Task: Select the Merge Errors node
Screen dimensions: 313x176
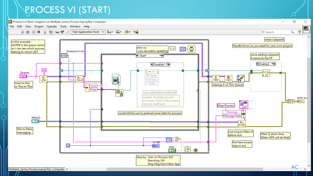Action: point(291,101)
